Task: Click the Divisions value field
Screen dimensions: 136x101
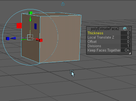Action: pyautogui.click(x=126, y=46)
